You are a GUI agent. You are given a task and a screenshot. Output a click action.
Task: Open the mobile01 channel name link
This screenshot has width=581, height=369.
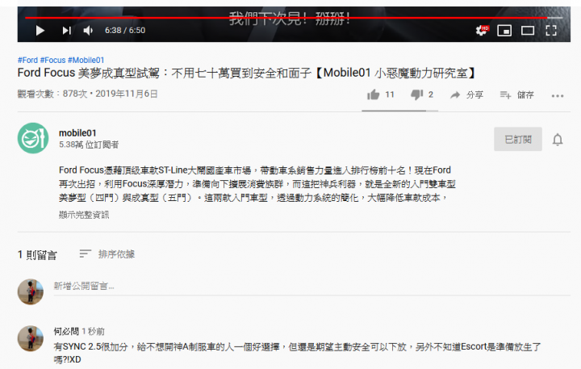coord(77,133)
